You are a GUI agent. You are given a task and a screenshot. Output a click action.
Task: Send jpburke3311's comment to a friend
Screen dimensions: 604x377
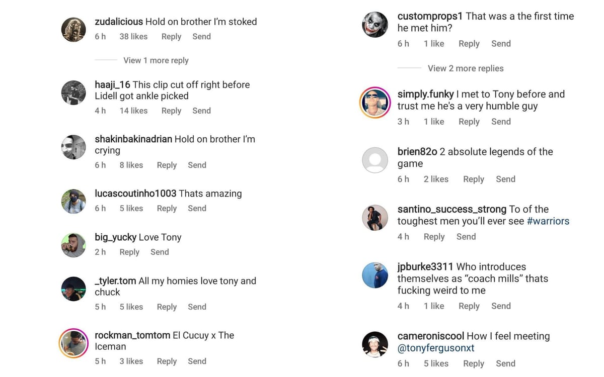[x=501, y=306]
